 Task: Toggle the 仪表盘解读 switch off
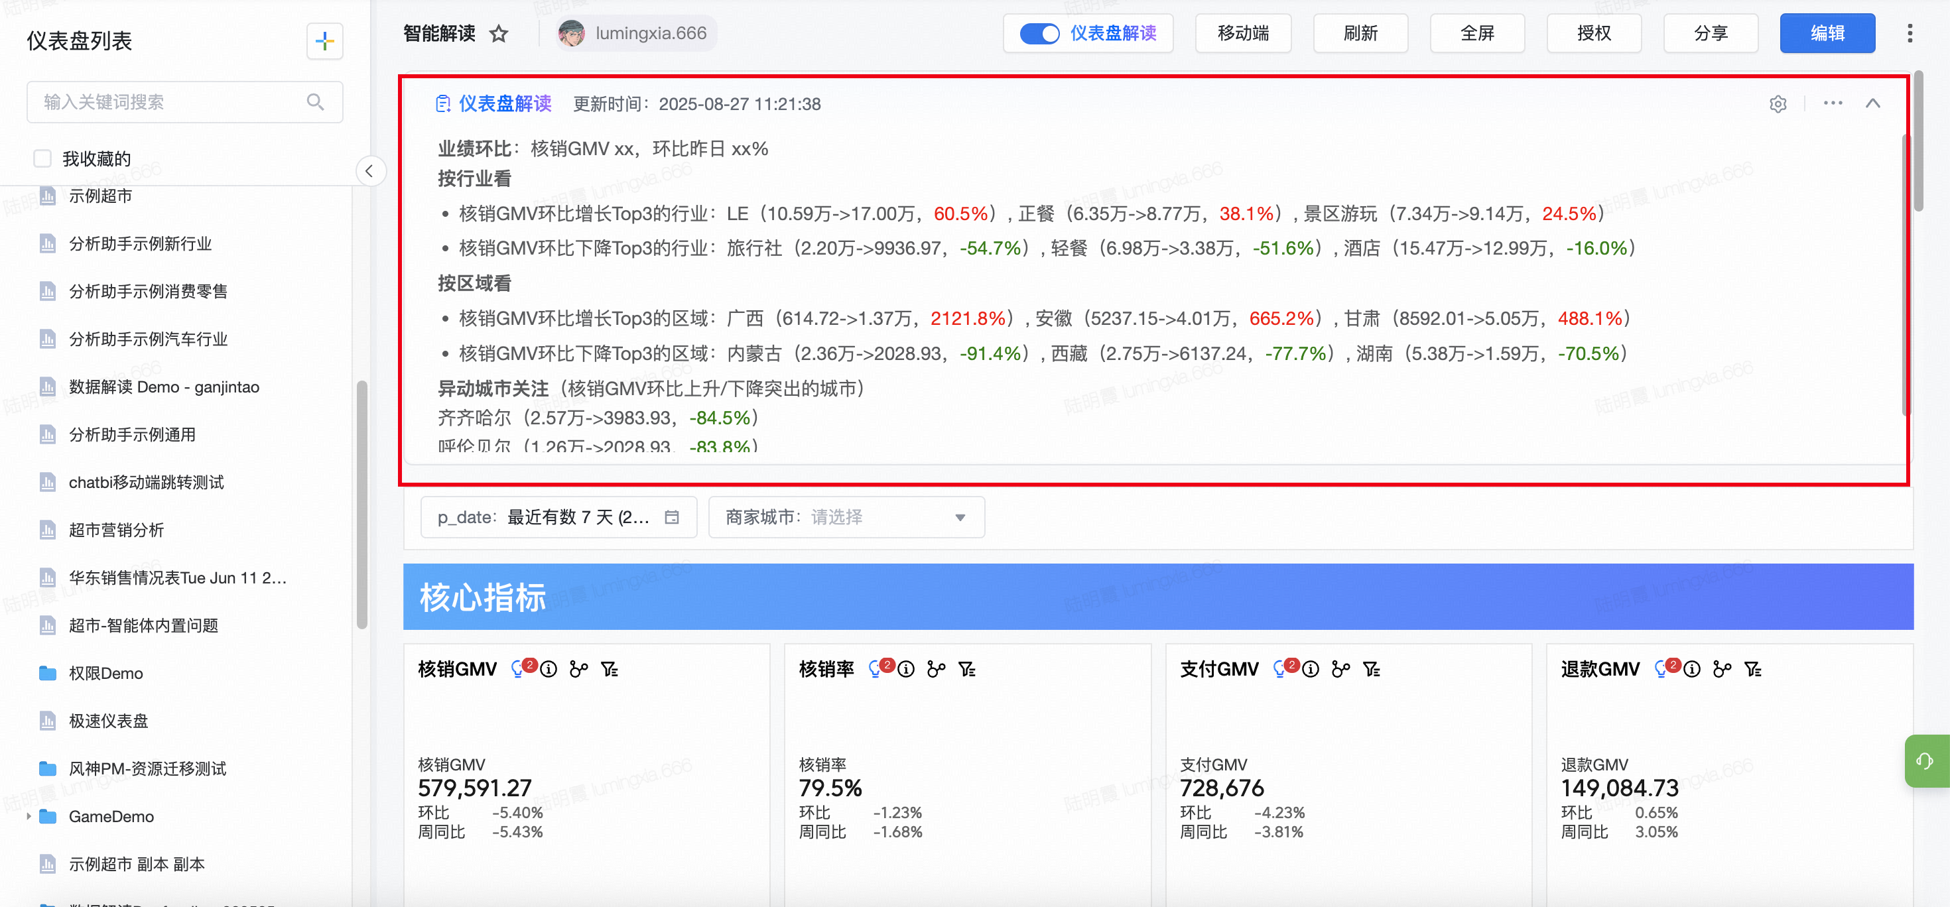tap(1039, 34)
